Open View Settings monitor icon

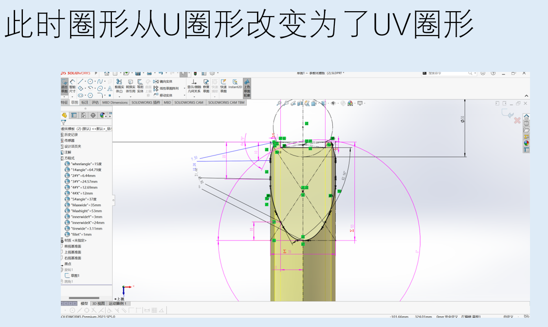(x=360, y=103)
